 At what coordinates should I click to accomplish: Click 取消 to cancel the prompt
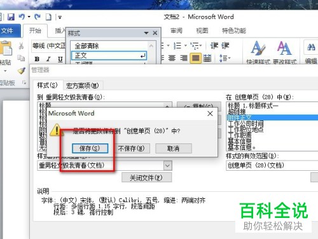click(174, 148)
